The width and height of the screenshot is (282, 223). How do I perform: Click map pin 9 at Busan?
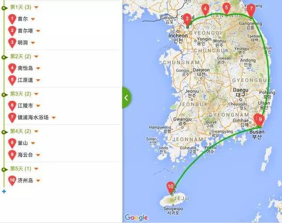click(x=260, y=120)
